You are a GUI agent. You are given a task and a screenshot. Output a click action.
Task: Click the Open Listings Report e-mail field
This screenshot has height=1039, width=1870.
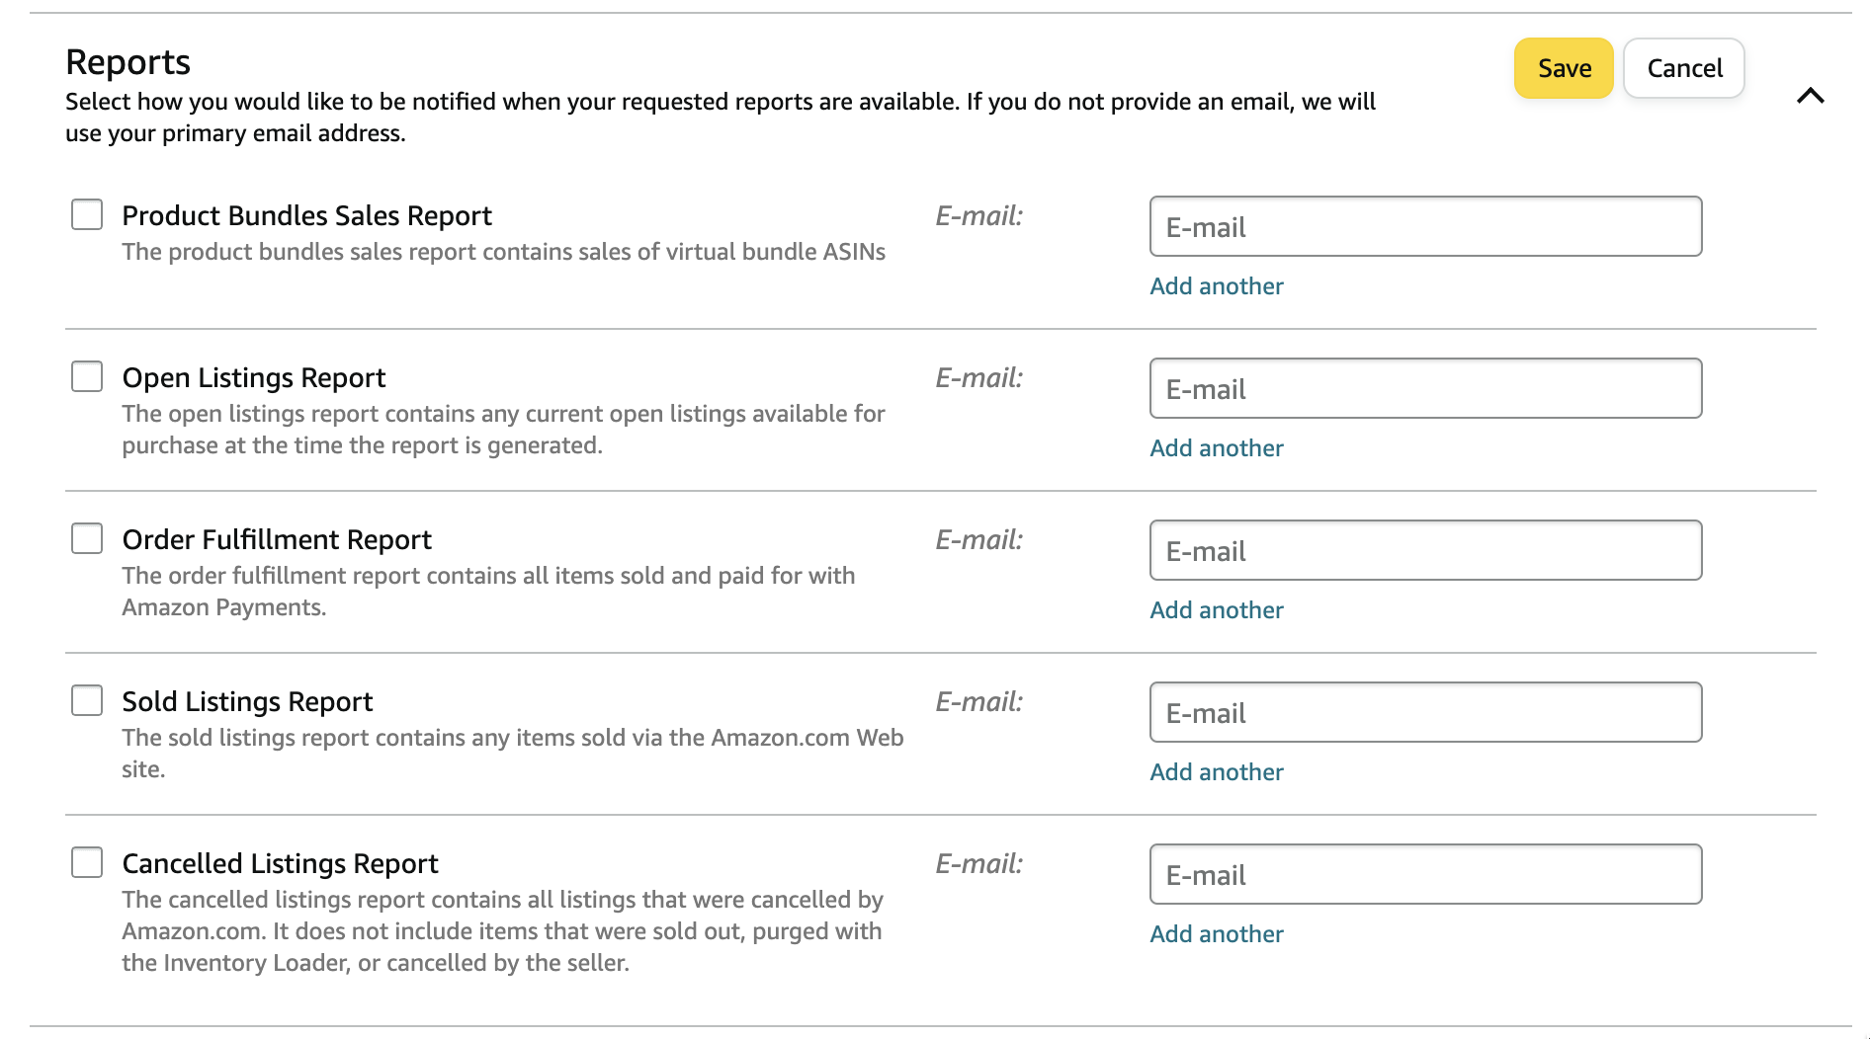[x=1424, y=388]
